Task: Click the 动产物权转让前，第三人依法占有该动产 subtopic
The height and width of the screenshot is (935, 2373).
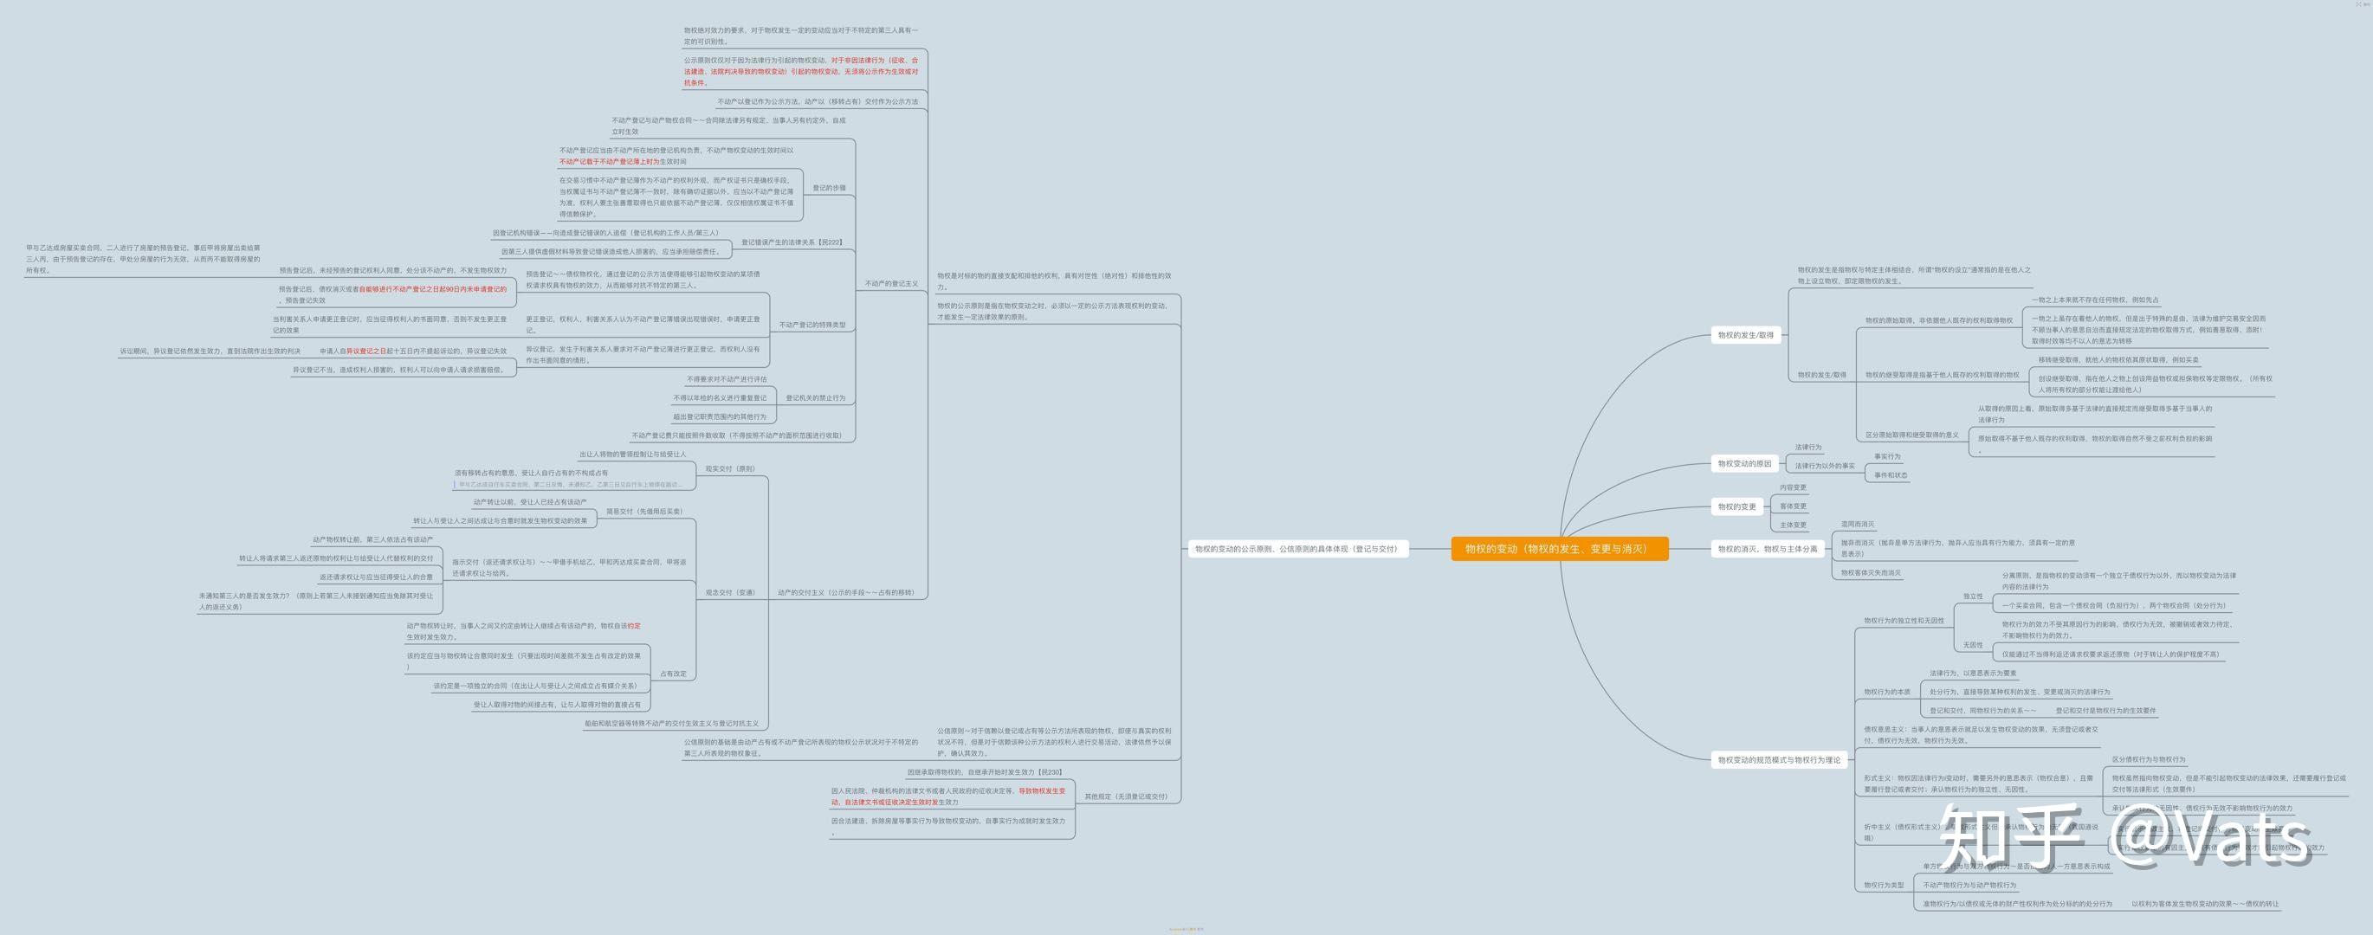Action: 372,540
